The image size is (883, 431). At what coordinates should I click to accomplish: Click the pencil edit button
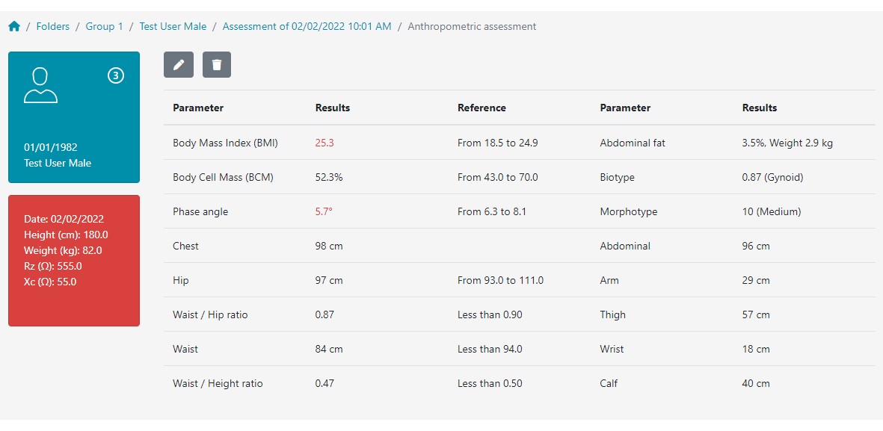(x=179, y=65)
